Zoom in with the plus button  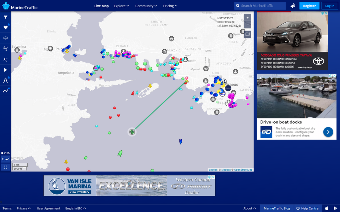247,18
